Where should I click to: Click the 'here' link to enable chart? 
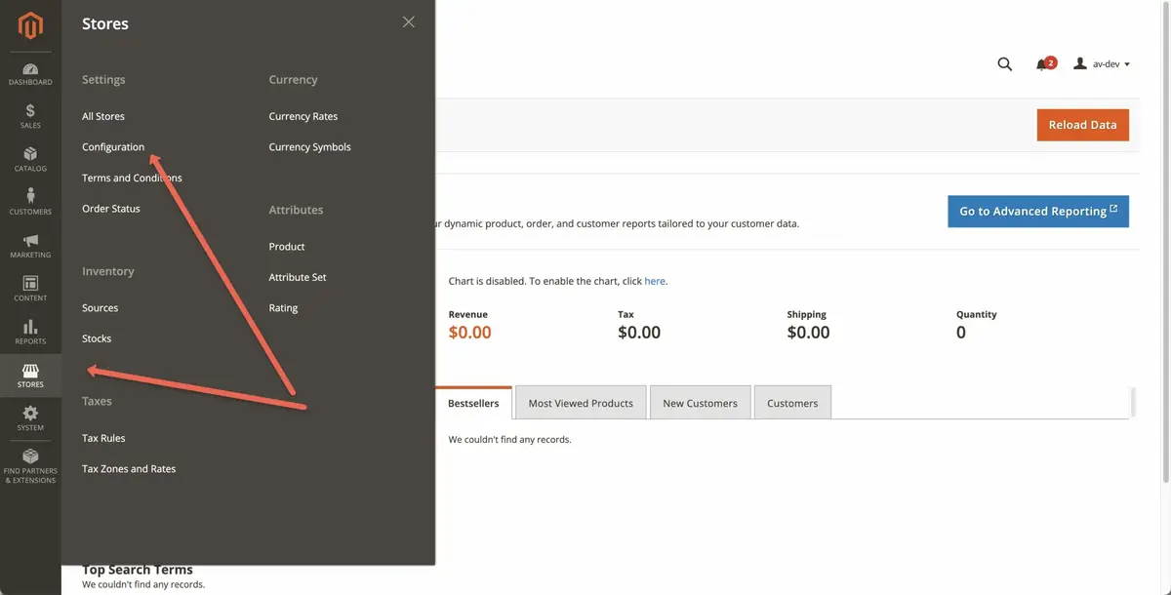point(655,281)
